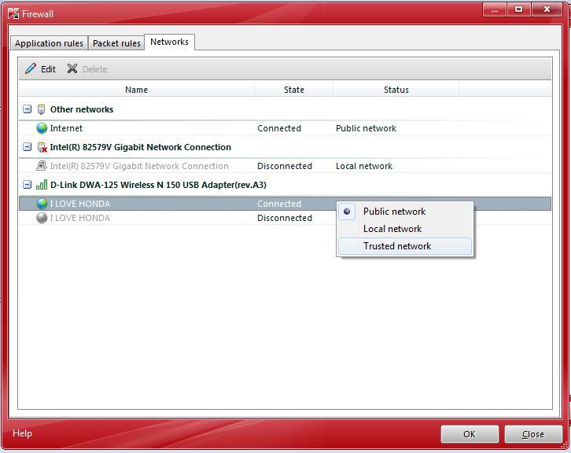The width and height of the screenshot is (571, 453).
Task: Click the Internet globe icon
Action: (x=42, y=128)
